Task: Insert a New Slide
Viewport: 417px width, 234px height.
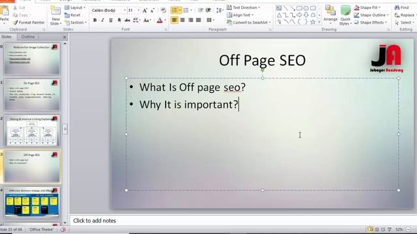Action: (55, 16)
